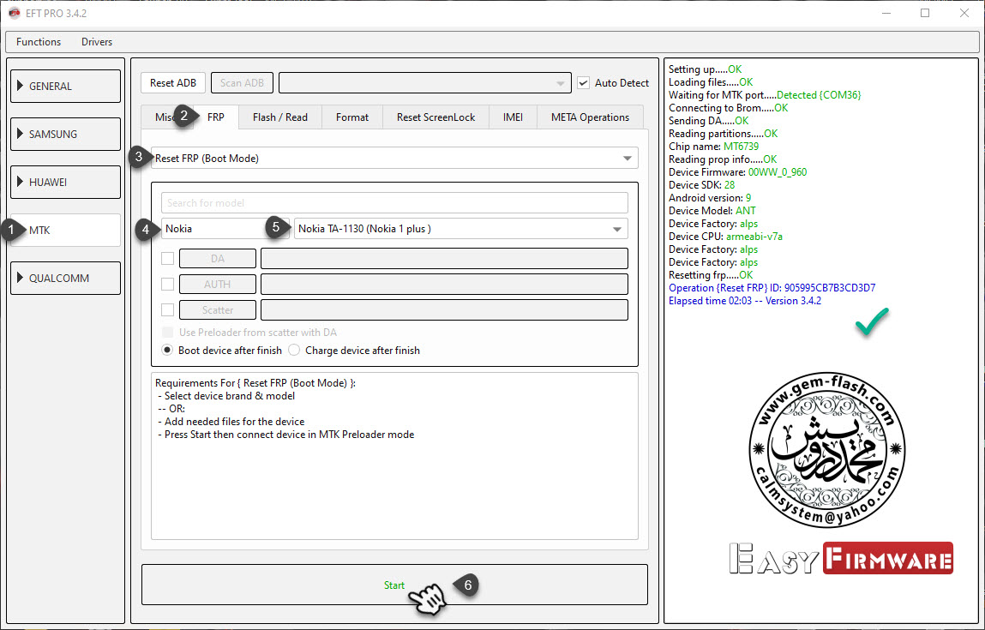Toggle the Auto Detect checkbox

584,83
